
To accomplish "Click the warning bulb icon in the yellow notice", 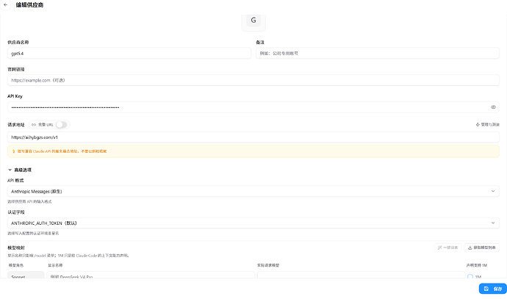I will pos(13,151).
